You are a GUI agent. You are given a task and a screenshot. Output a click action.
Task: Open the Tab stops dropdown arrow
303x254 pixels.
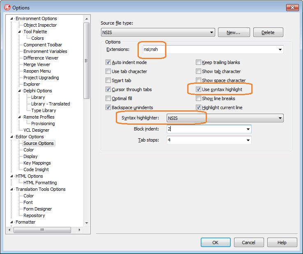(x=248, y=140)
